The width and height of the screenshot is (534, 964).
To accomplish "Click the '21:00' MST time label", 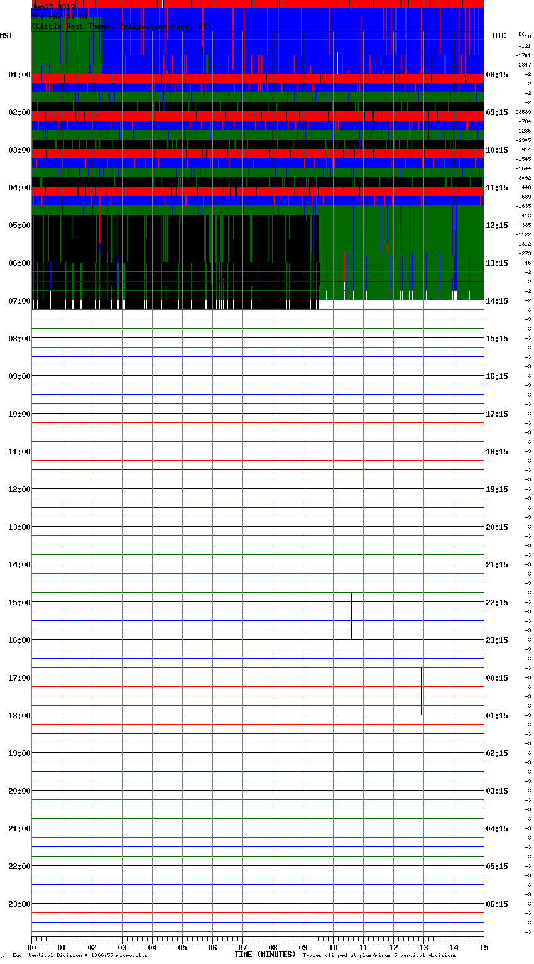I will [x=19, y=829].
